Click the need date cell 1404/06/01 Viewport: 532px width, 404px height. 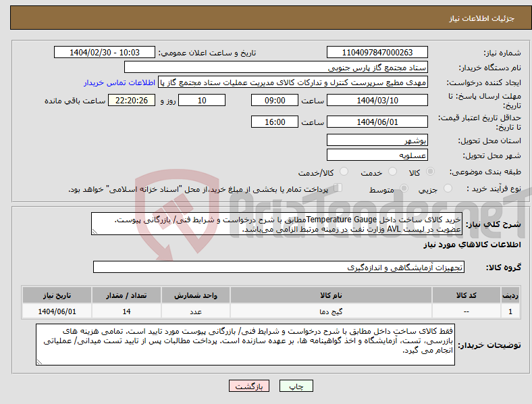[57, 311]
